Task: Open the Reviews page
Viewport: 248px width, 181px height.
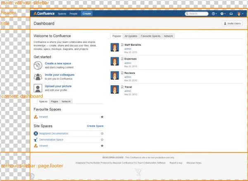Action: [129, 73]
